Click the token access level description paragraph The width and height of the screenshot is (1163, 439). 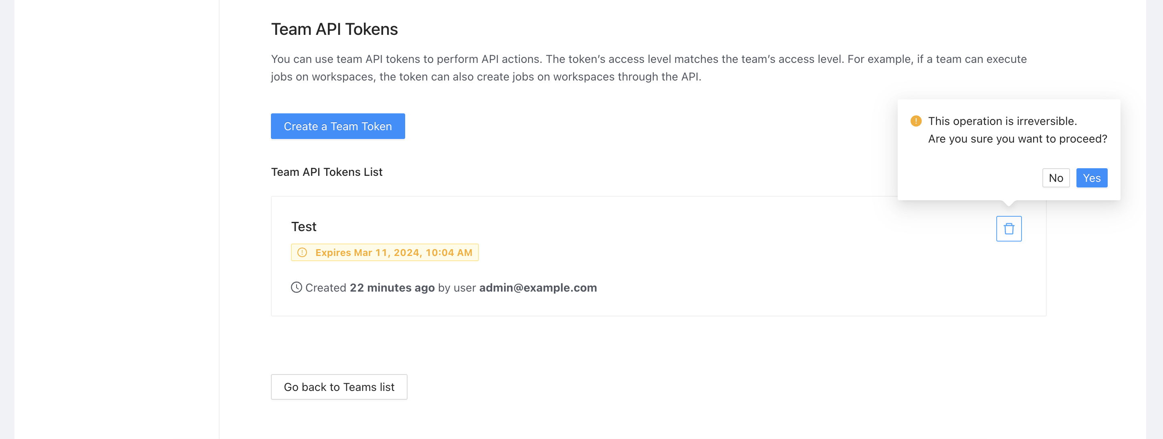pyautogui.click(x=648, y=59)
